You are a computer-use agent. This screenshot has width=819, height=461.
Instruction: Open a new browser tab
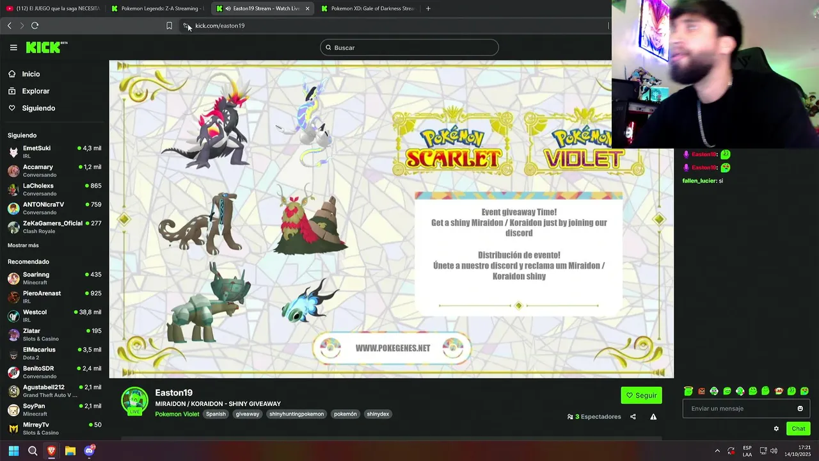[x=428, y=8]
